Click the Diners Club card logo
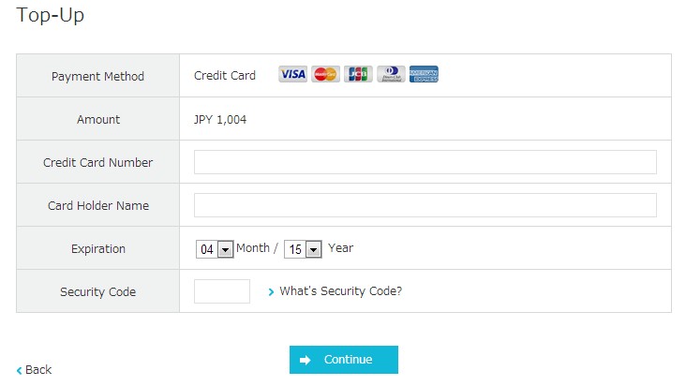This screenshot has width=686, height=386. [x=391, y=75]
